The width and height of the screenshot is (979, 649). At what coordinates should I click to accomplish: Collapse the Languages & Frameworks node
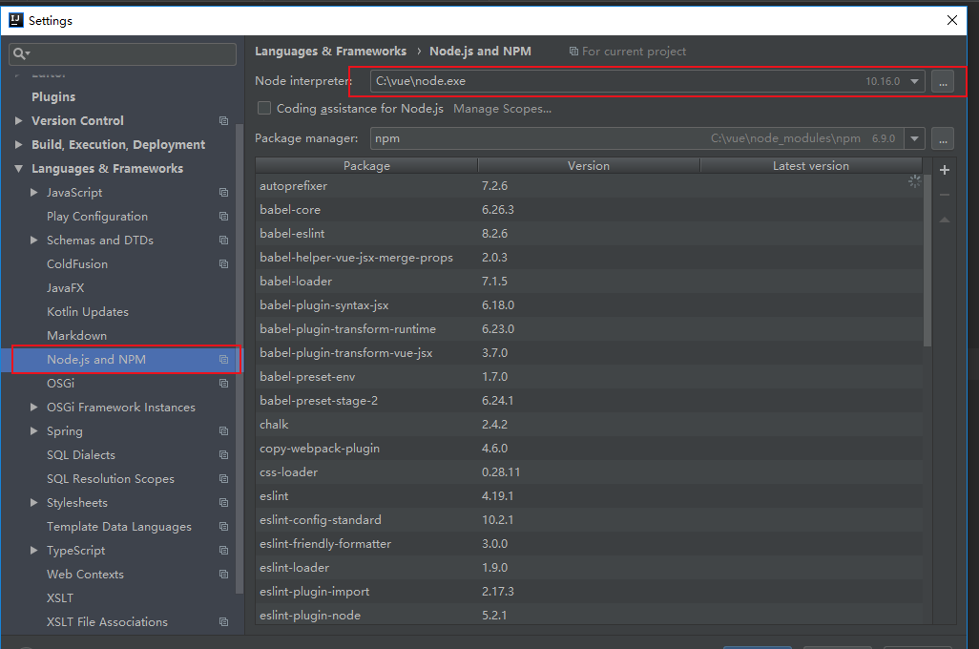(19, 169)
